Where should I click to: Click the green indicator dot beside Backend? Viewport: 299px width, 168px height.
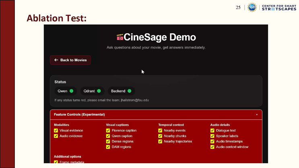[x=129, y=91]
